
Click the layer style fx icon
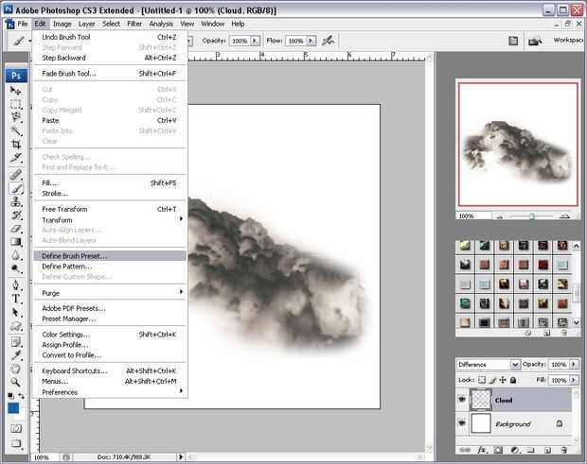[x=483, y=451]
